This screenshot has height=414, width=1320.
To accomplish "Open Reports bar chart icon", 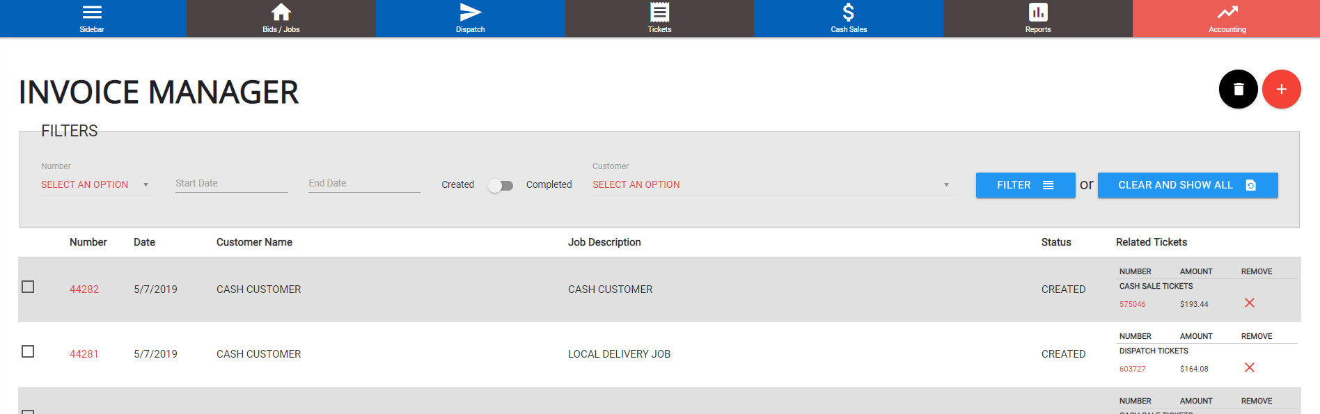I will pos(1038,13).
